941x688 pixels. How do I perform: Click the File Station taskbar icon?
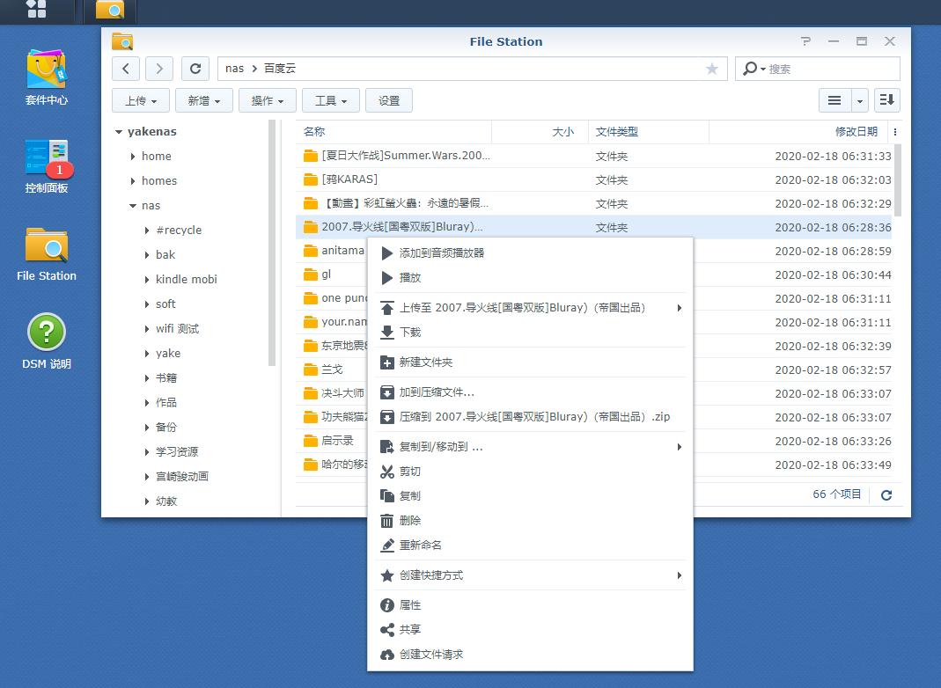112,11
